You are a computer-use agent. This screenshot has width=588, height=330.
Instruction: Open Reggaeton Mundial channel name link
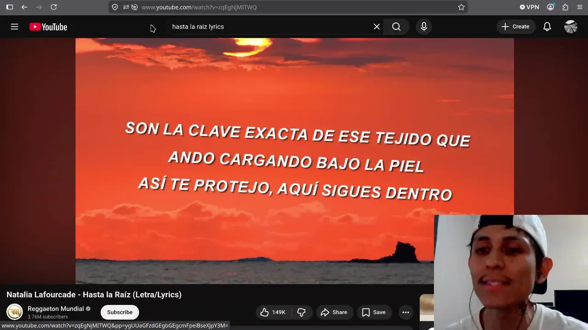[x=56, y=308]
